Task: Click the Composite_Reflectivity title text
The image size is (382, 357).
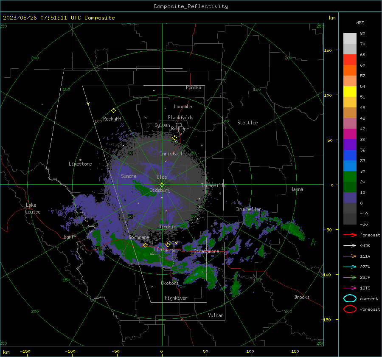Action: (x=191, y=6)
